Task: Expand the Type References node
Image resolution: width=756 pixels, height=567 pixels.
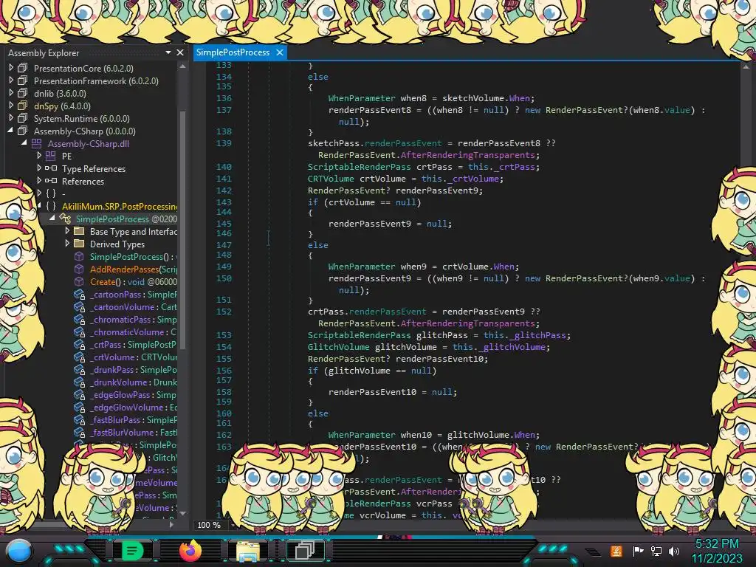Action: [x=39, y=168]
